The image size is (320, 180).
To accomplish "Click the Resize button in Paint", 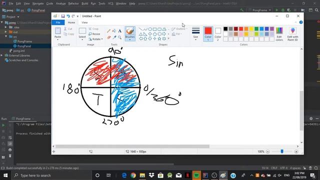I will click(x=94, y=34).
